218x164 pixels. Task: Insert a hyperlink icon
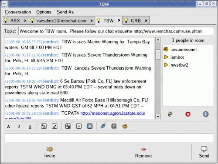tap(103, 126)
